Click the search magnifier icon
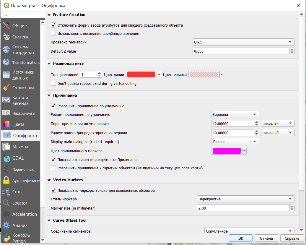306x245 pixels. click(x=5, y=14)
